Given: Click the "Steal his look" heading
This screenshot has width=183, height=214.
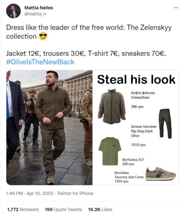Looking at the screenshot, I should pyautogui.click(x=136, y=79).
